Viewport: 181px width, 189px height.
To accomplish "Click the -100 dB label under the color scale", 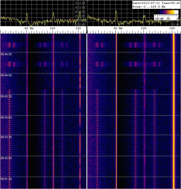I will [158, 19].
